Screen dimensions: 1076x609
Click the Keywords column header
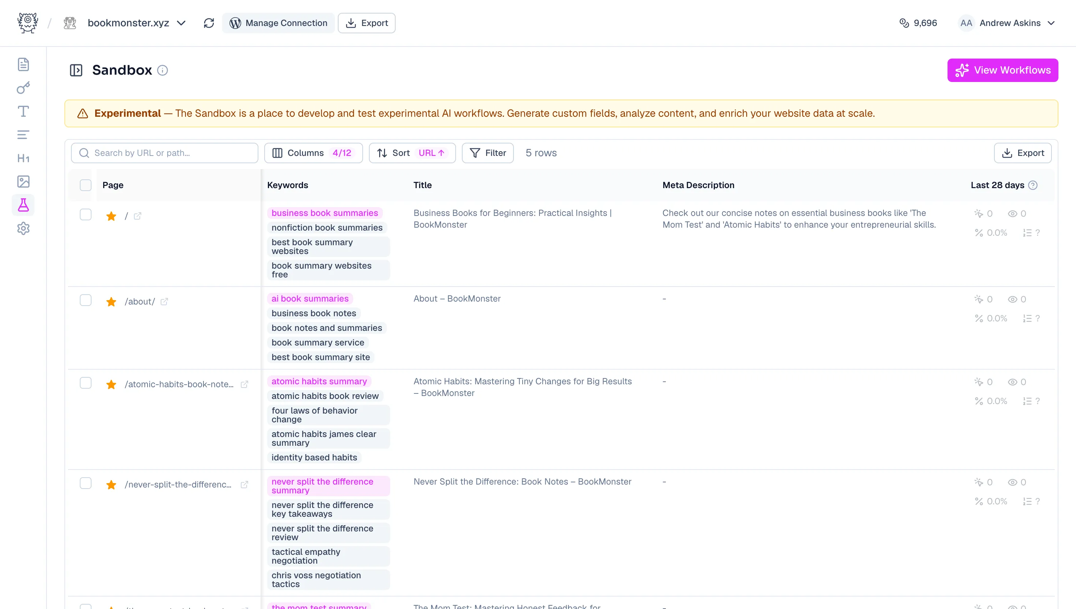click(288, 185)
